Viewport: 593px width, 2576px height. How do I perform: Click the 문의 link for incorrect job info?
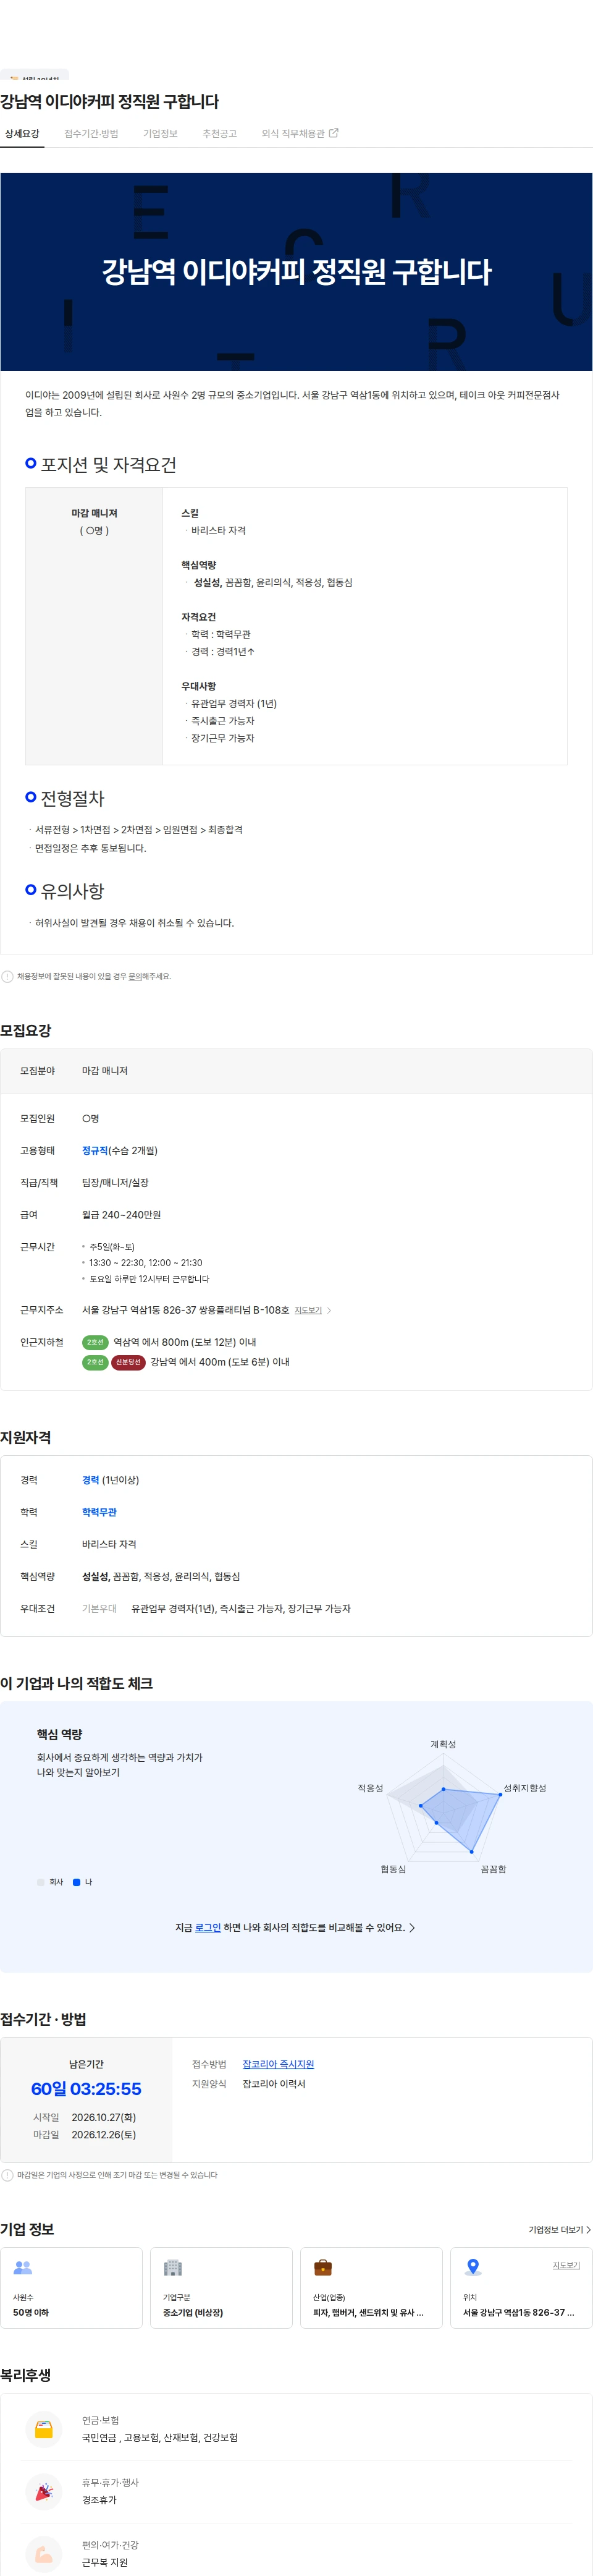(135, 976)
